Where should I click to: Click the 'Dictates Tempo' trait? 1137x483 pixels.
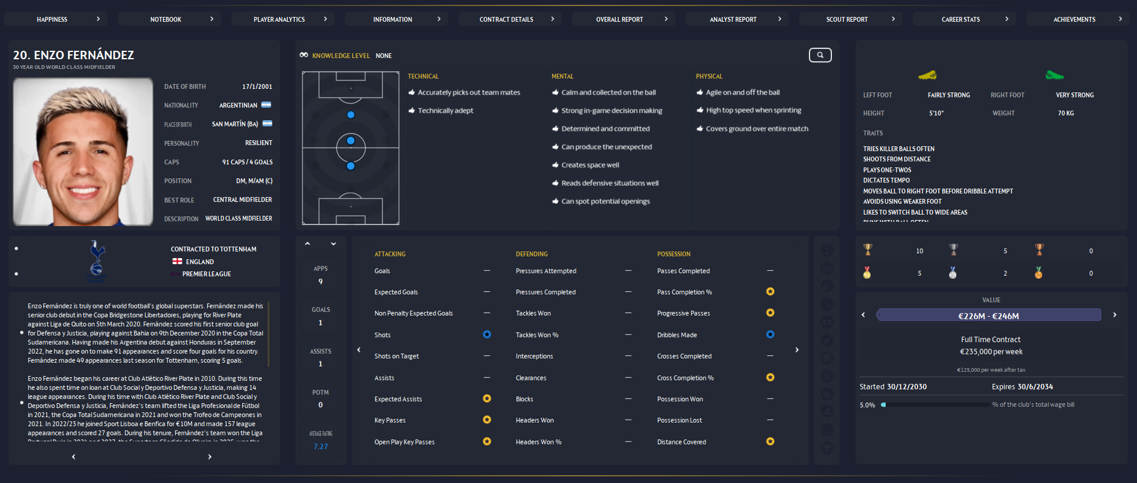886,180
